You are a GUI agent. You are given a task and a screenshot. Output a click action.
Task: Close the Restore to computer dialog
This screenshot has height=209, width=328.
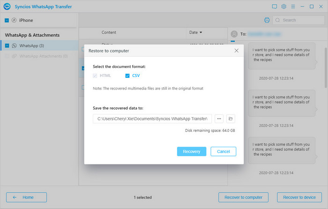point(236,51)
